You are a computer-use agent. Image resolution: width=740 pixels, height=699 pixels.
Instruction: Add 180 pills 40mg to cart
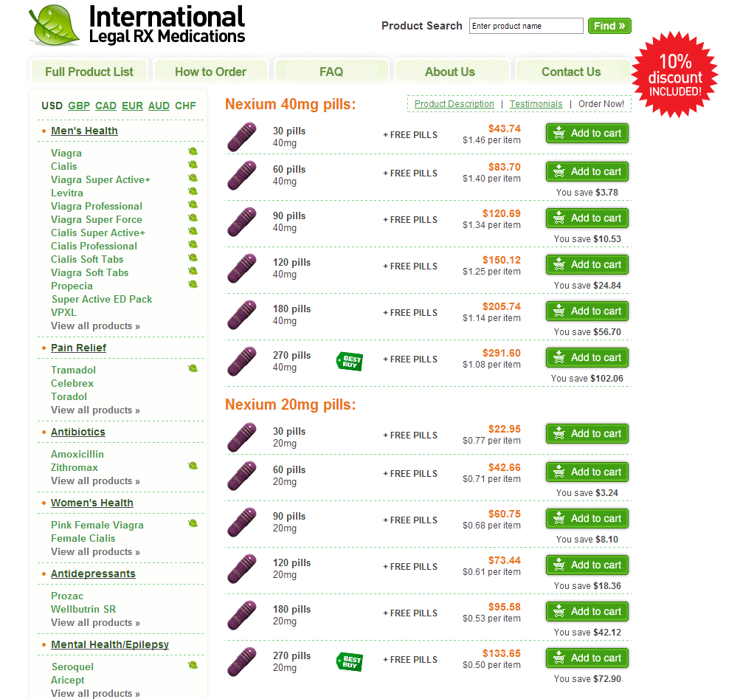point(587,311)
